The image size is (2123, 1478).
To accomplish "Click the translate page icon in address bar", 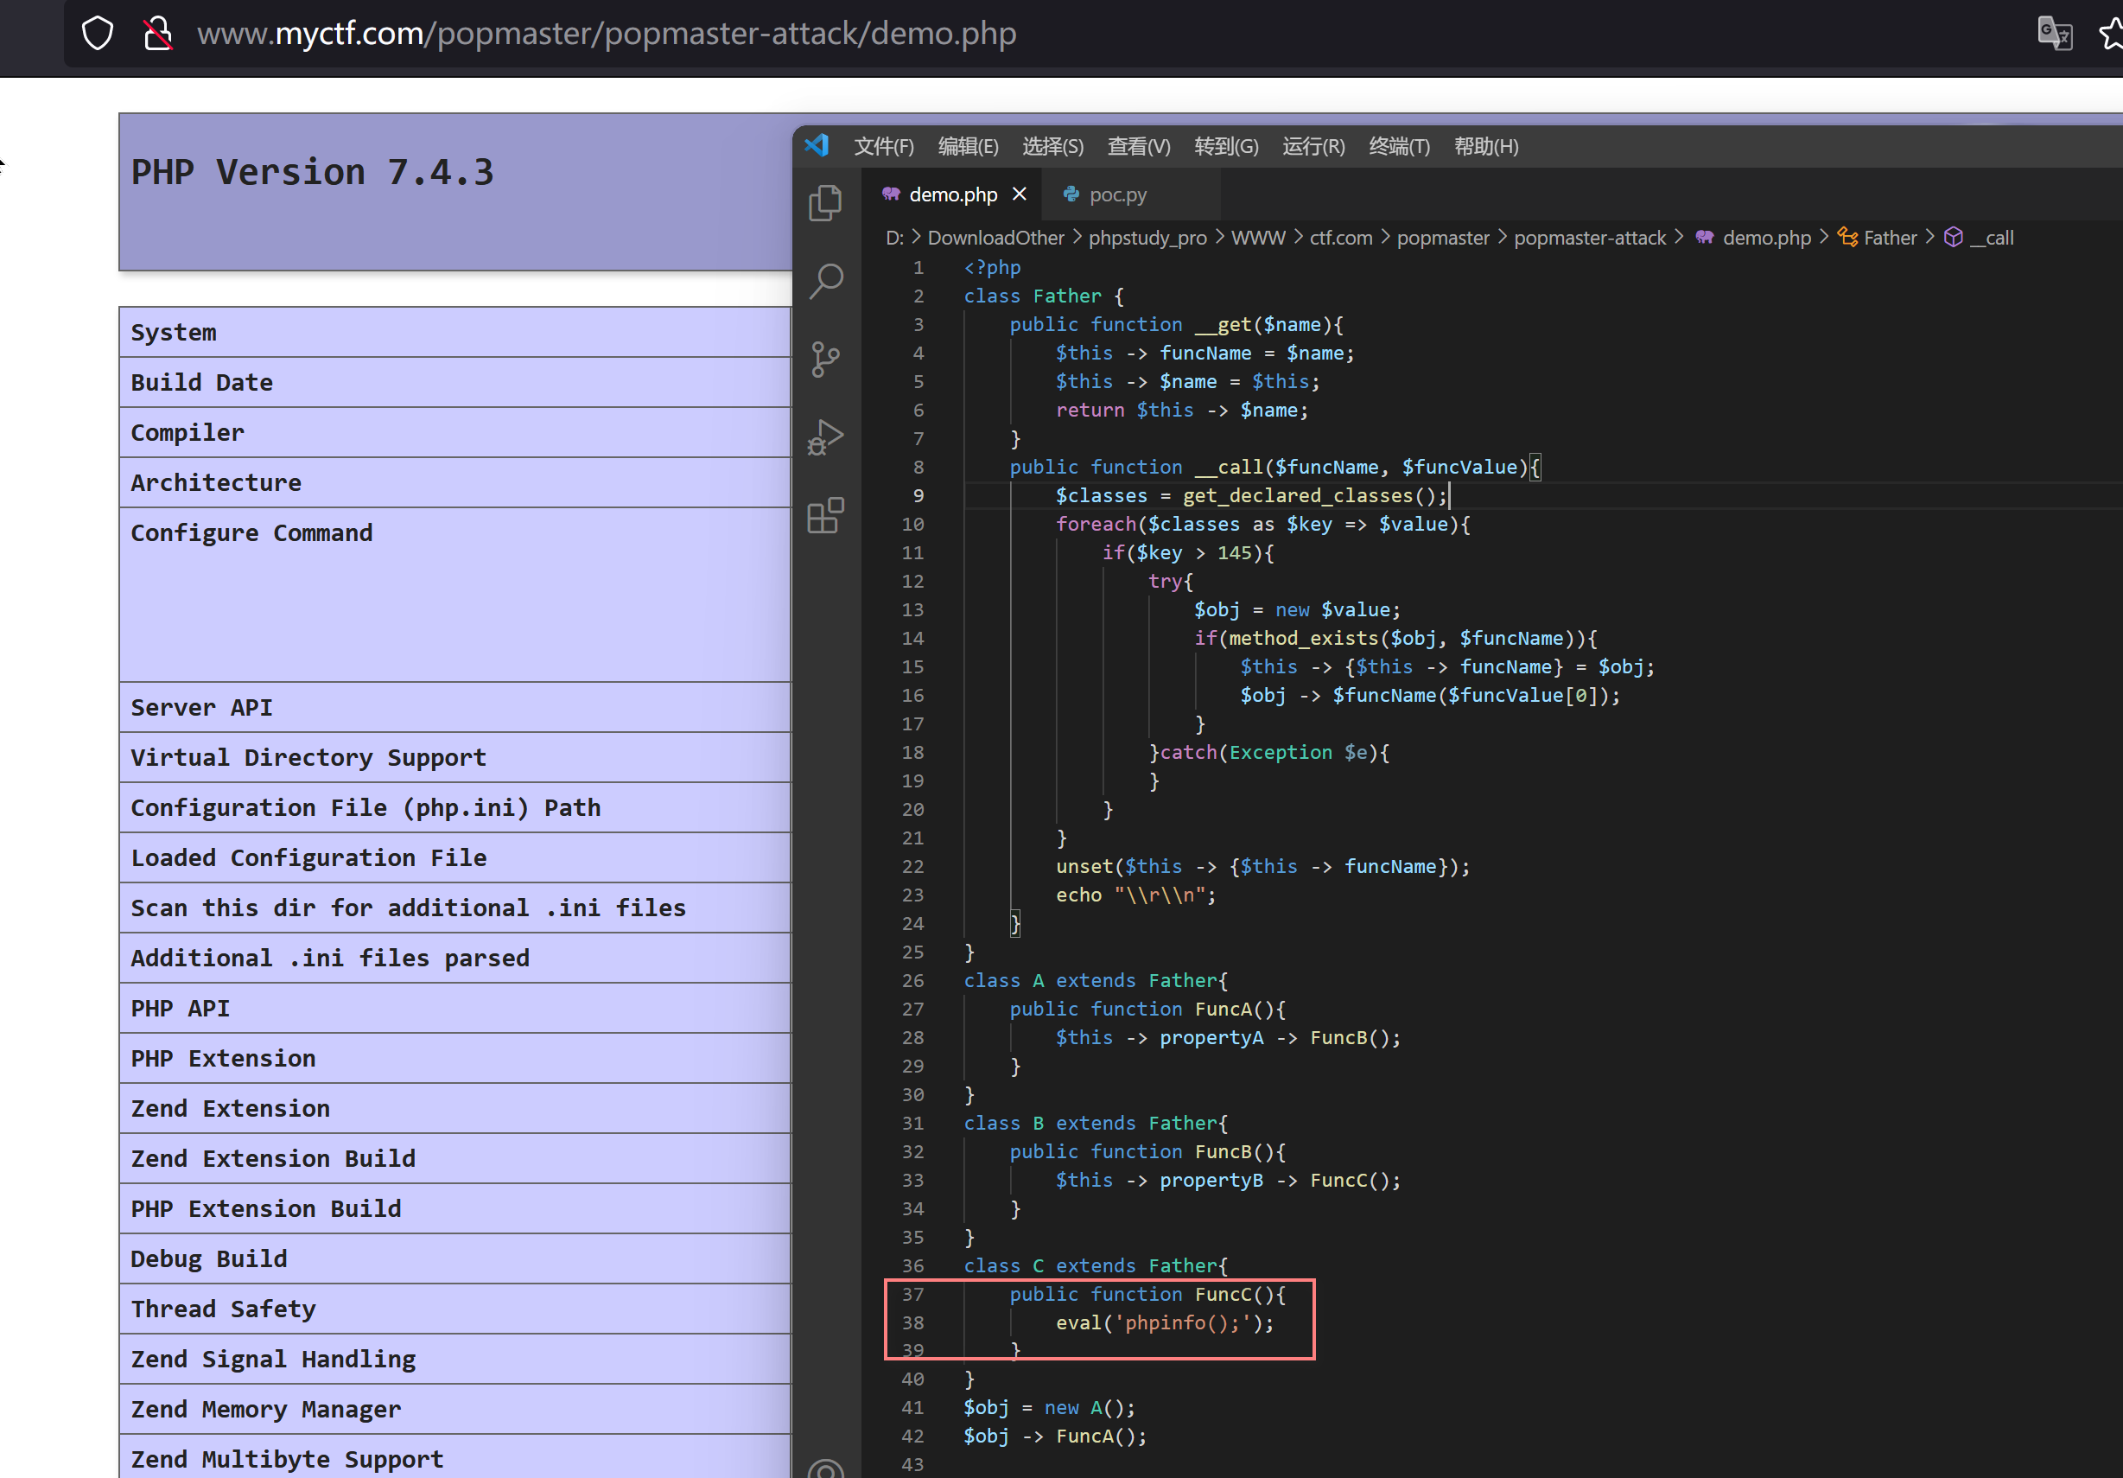I will coord(2055,34).
